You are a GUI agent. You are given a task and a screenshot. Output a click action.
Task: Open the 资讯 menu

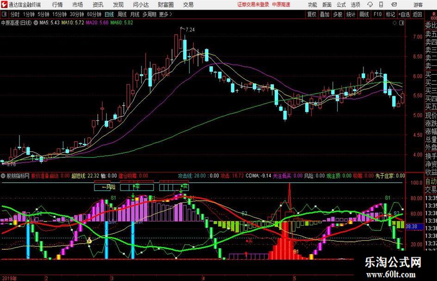(x=98, y=5)
